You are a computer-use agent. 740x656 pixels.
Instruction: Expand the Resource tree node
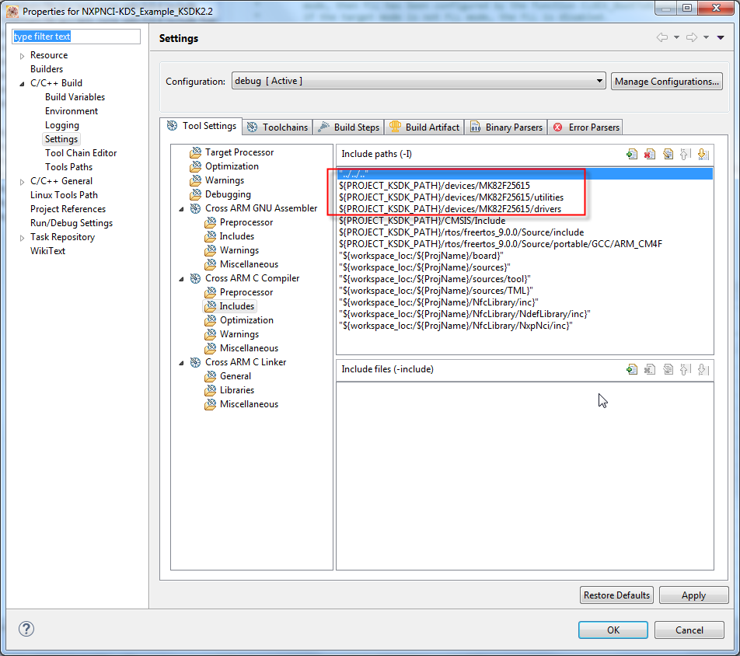pyautogui.click(x=22, y=56)
